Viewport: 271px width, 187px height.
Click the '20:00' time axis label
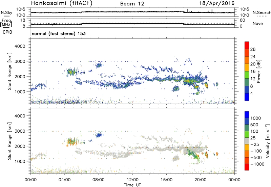tap(200, 180)
